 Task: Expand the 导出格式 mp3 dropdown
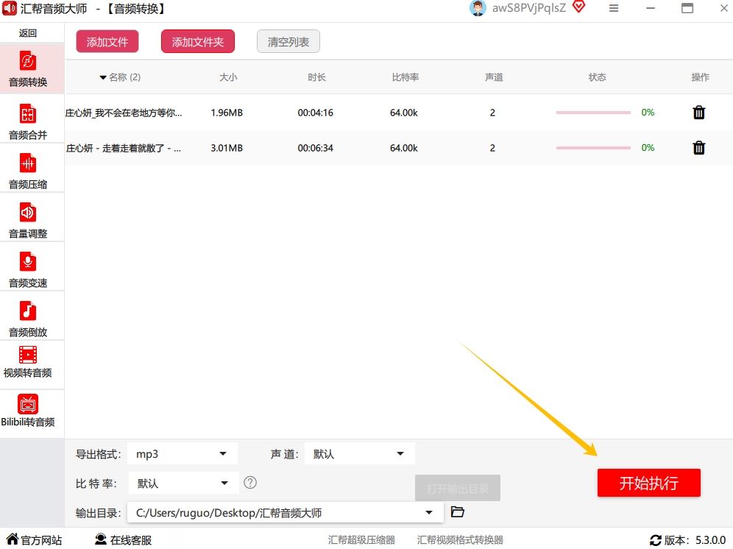(183, 453)
